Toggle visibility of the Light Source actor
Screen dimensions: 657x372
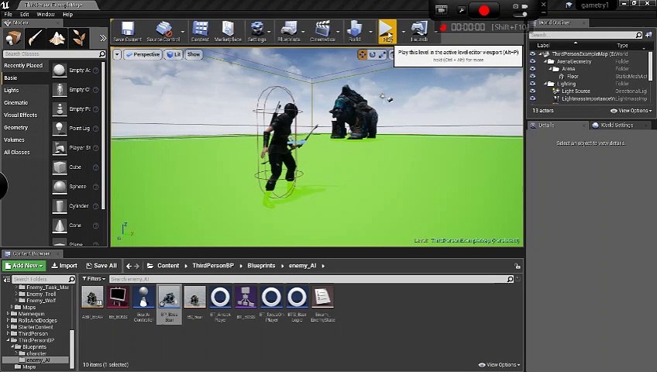click(532, 91)
